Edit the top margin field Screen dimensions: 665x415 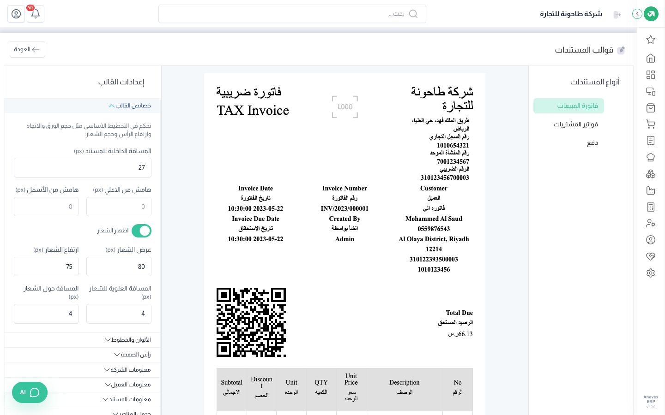119,207
